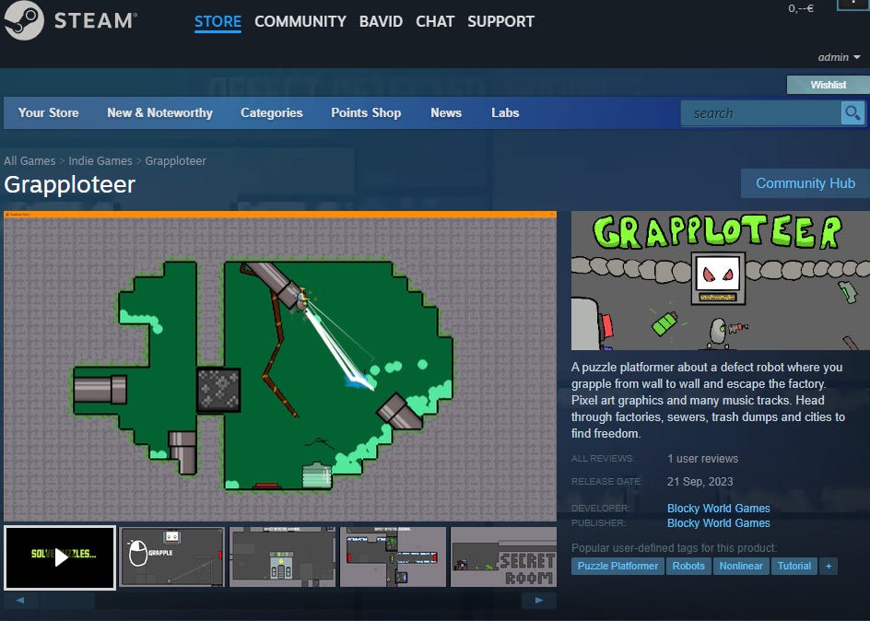Screen dimensions: 870x621
Task: Open the BAVID profile menu
Action: tap(381, 21)
